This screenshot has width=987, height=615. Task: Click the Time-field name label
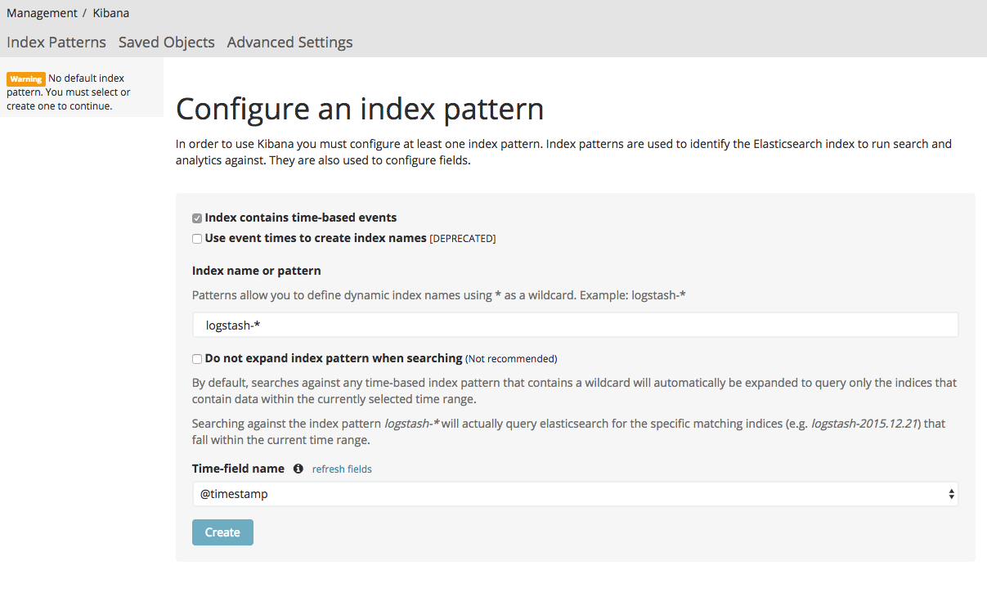pos(238,469)
